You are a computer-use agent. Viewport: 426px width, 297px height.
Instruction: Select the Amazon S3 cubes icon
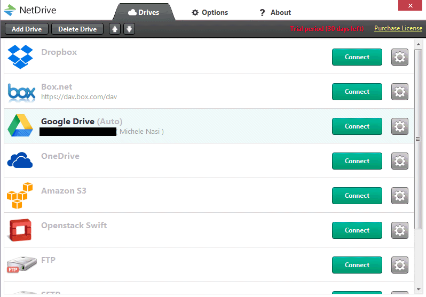(20, 196)
